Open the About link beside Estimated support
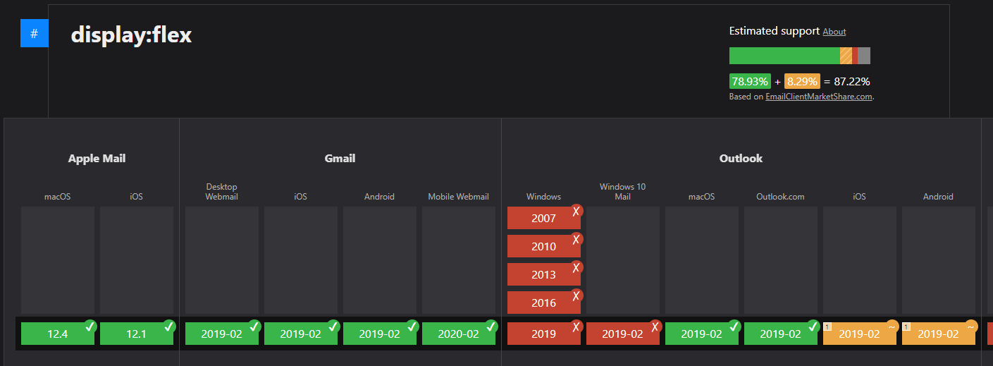This screenshot has height=366, width=993. pyautogui.click(x=834, y=32)
